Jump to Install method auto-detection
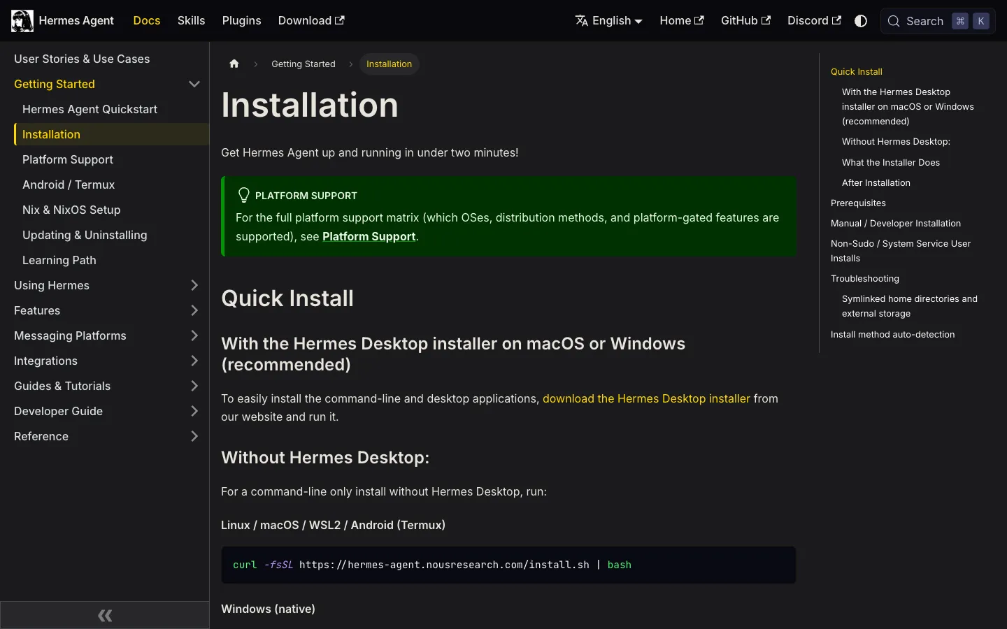The width and height of the screenshot is (1007, 629). (x=892, y=334)
